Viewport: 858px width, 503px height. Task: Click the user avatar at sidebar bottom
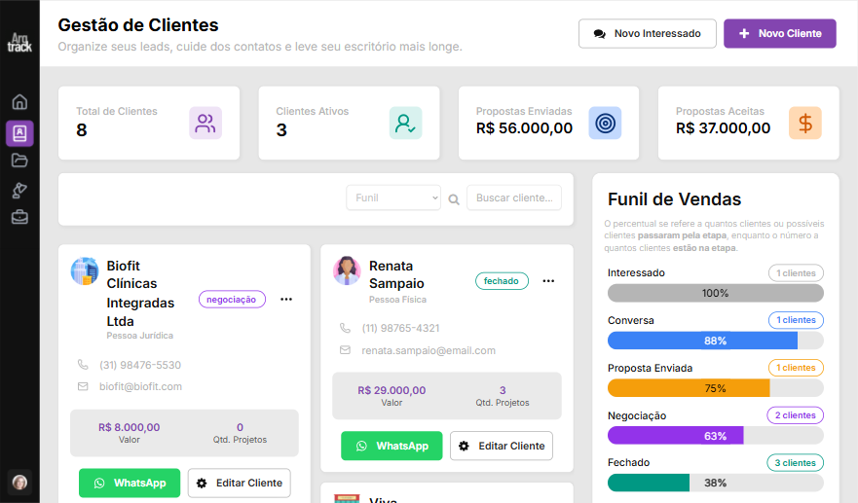pyautogui.click(x=19, y=482)
